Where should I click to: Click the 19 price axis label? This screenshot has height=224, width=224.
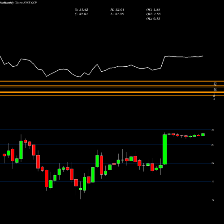[x=213, y=182]
